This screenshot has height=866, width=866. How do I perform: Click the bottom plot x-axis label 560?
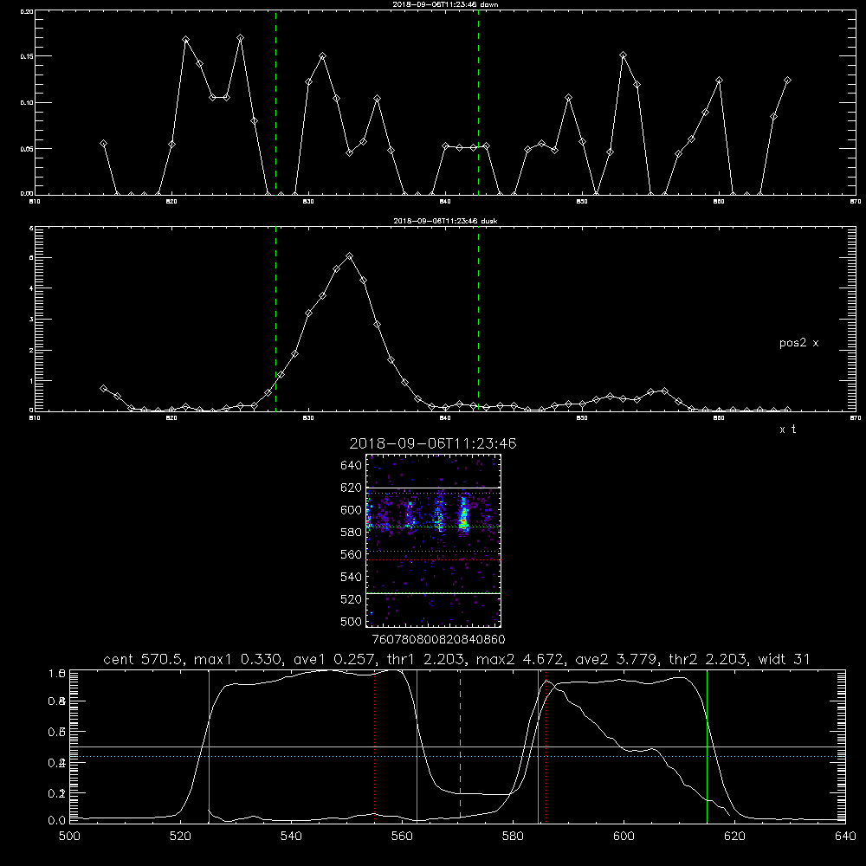(402, 837)
